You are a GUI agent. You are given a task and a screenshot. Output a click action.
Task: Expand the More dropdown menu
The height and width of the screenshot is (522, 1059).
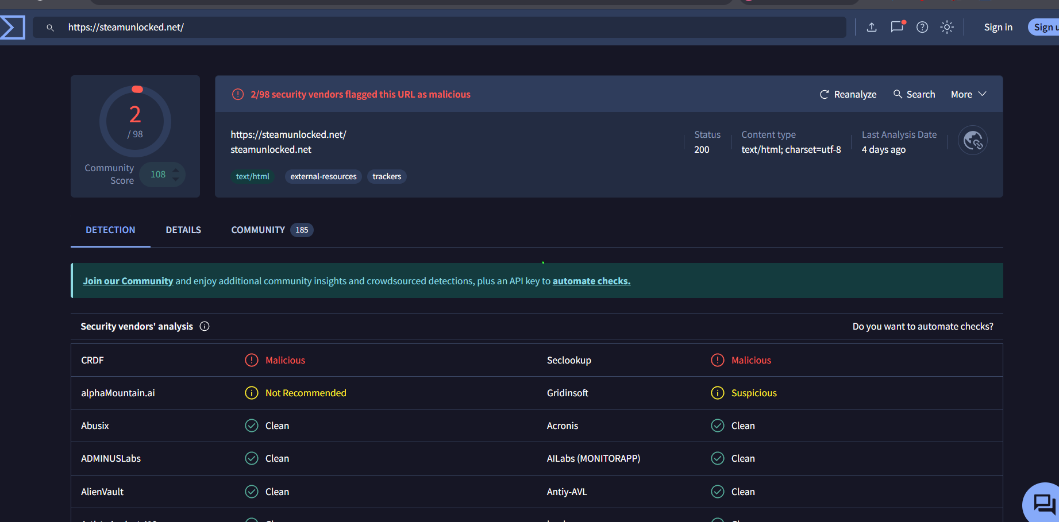click(x=969, y=94)
